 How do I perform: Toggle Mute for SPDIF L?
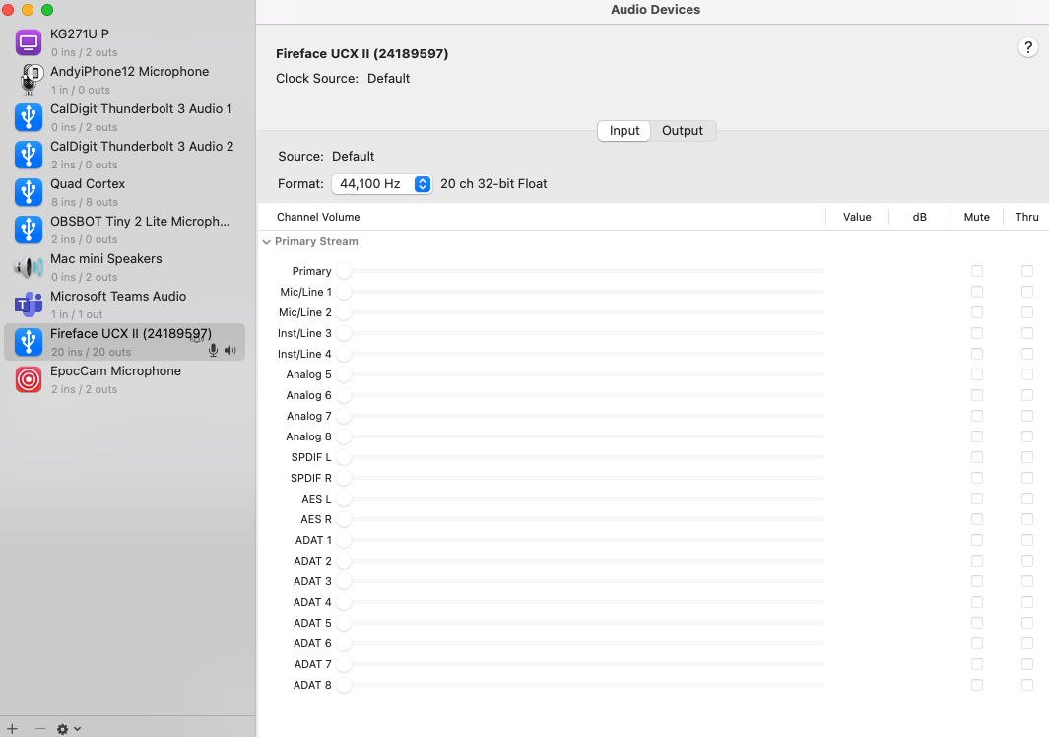pyautogui.click(x=977, y=457)
